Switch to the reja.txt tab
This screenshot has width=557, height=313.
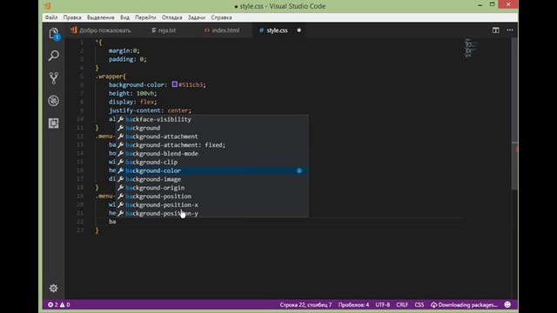pyautogui.click(x=167, y=30)
